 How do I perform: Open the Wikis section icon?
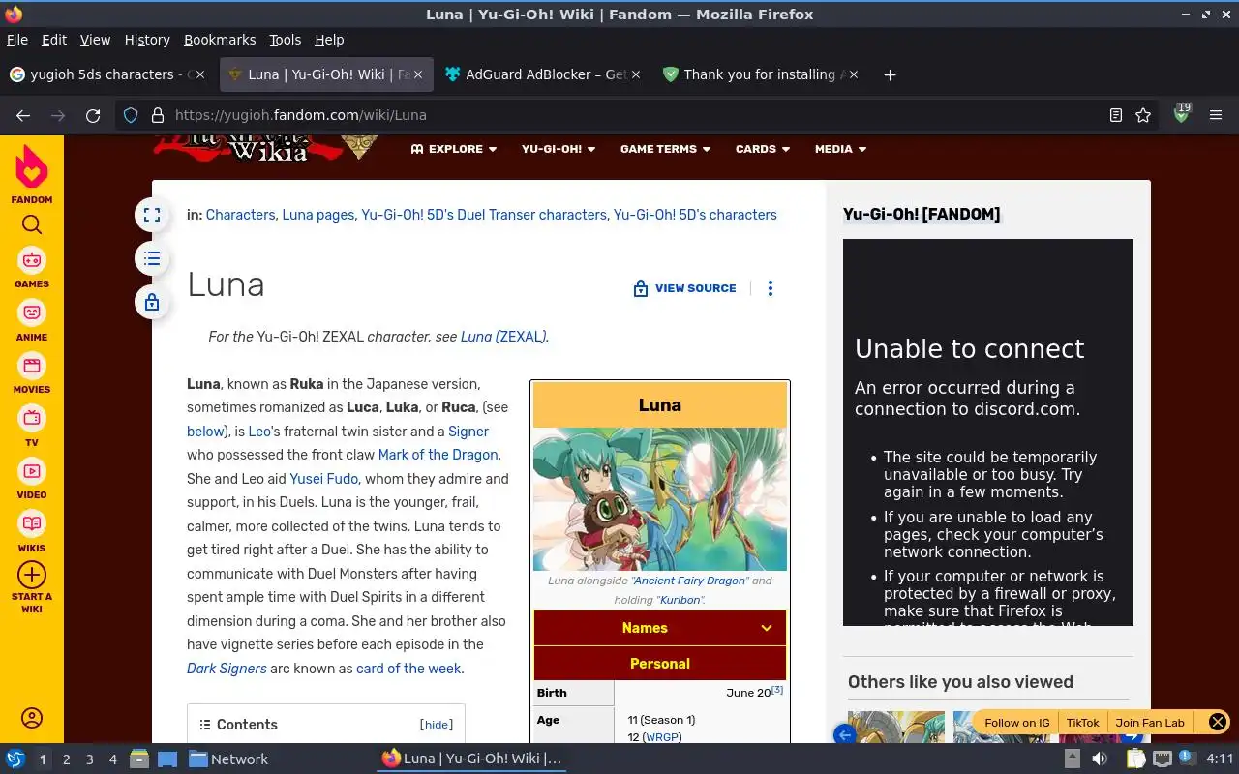[32, 523]
